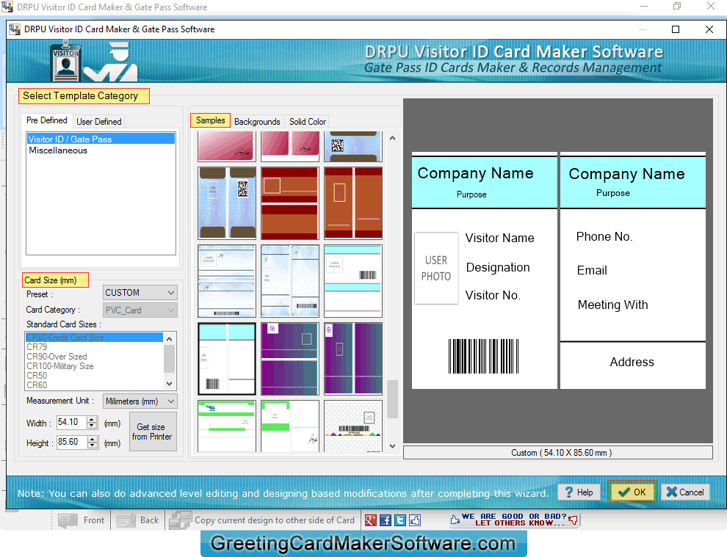This screenshot has width=727, height=557.
Task: Open the Card Category PVC_Card dropdown
Action: [x=140, y=310]
